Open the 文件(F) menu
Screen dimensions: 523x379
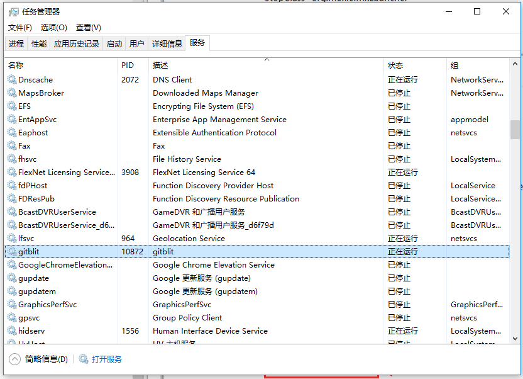pyautogui.click(x=20, y=27)
